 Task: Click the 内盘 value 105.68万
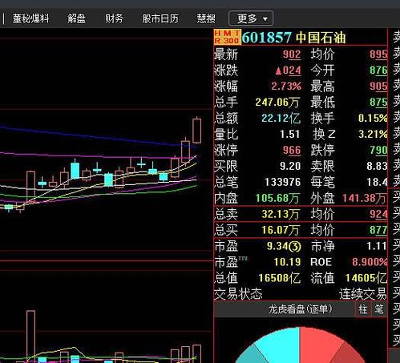point(277,198)
